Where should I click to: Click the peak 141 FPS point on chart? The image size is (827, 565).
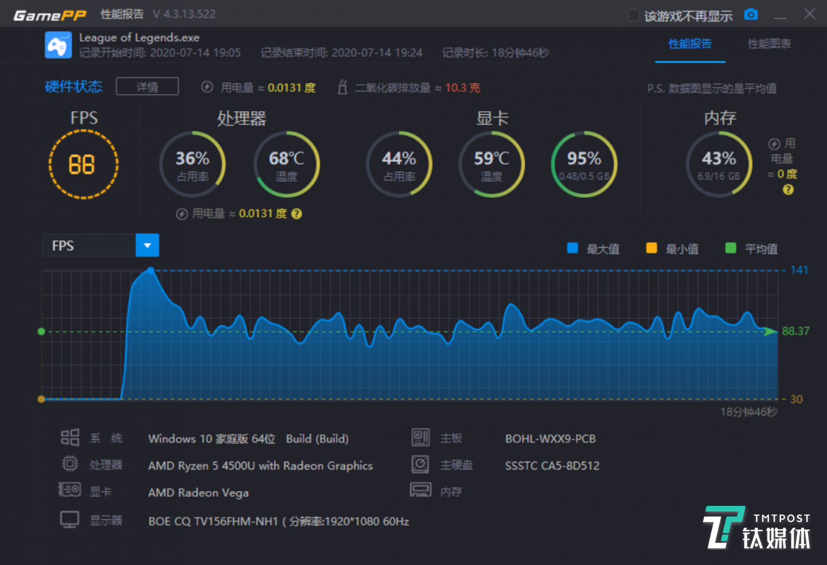(150, 270)
